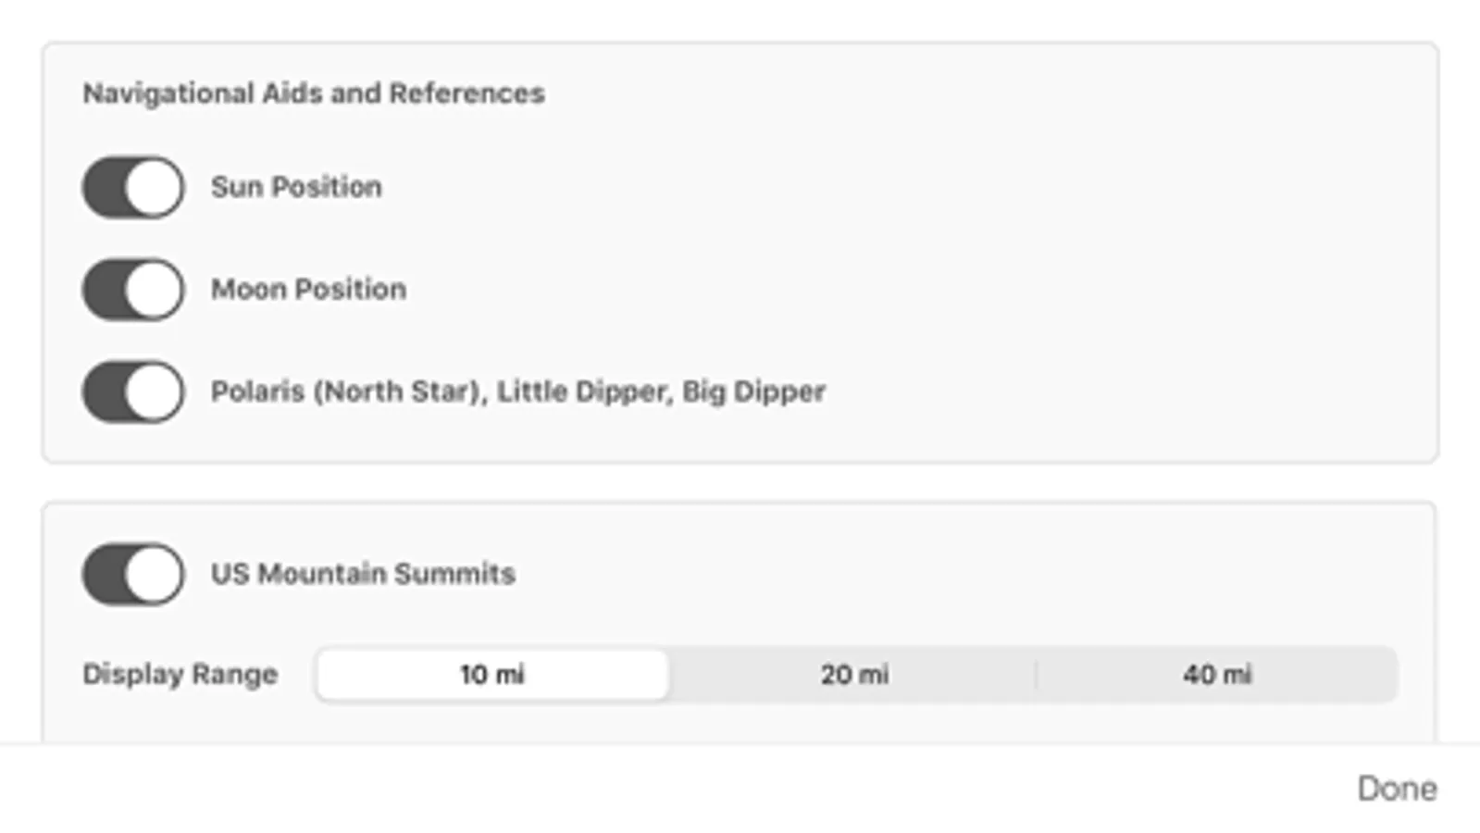Click the divider between 20 mi and 40 mi

pos(1036,675)
